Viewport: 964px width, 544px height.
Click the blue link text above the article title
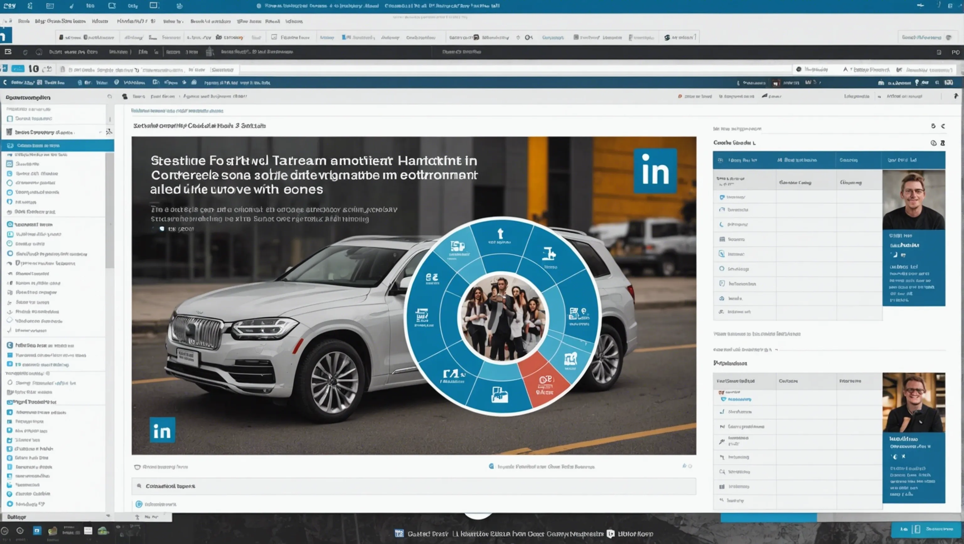point(177,111)
